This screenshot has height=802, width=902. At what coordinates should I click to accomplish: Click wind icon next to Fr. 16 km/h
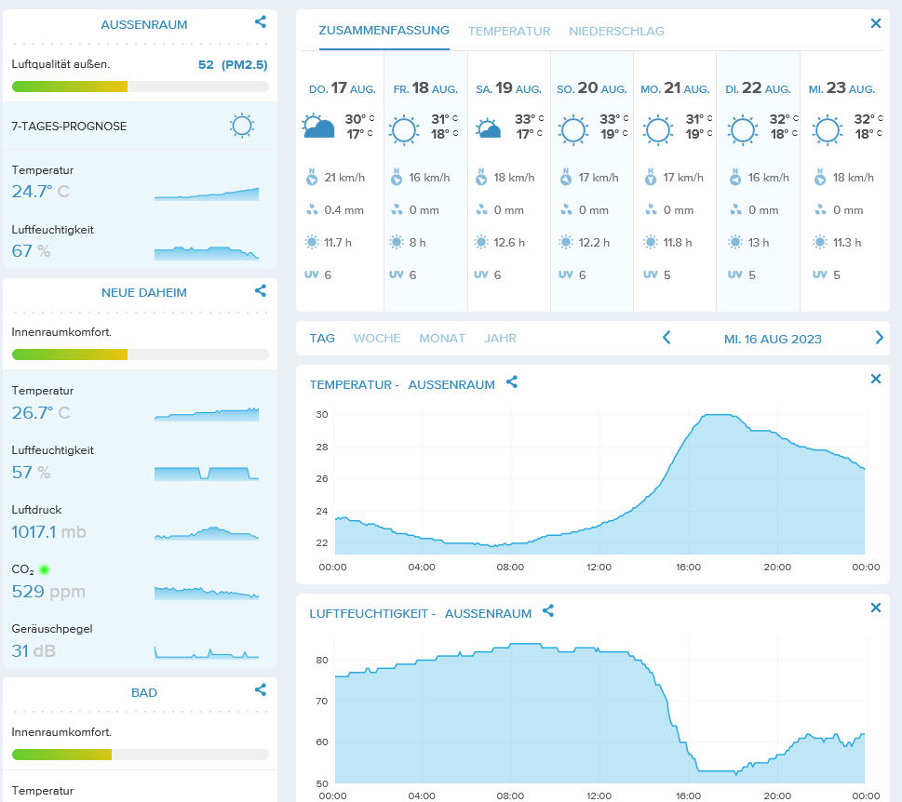click(397, 177)
